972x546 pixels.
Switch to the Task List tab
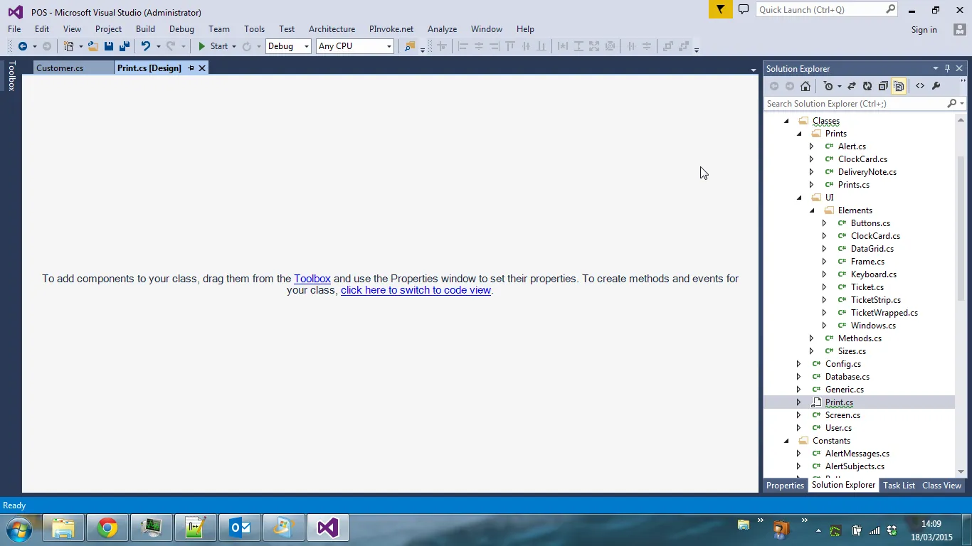click(x=899, y=486)
